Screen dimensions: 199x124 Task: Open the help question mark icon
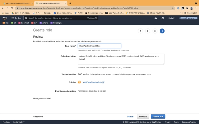pyautogui.click(x=162, y=18)
